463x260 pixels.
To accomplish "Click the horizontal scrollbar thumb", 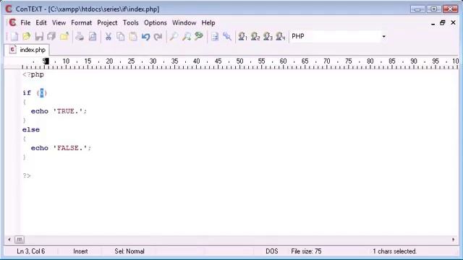I will 20,240.
